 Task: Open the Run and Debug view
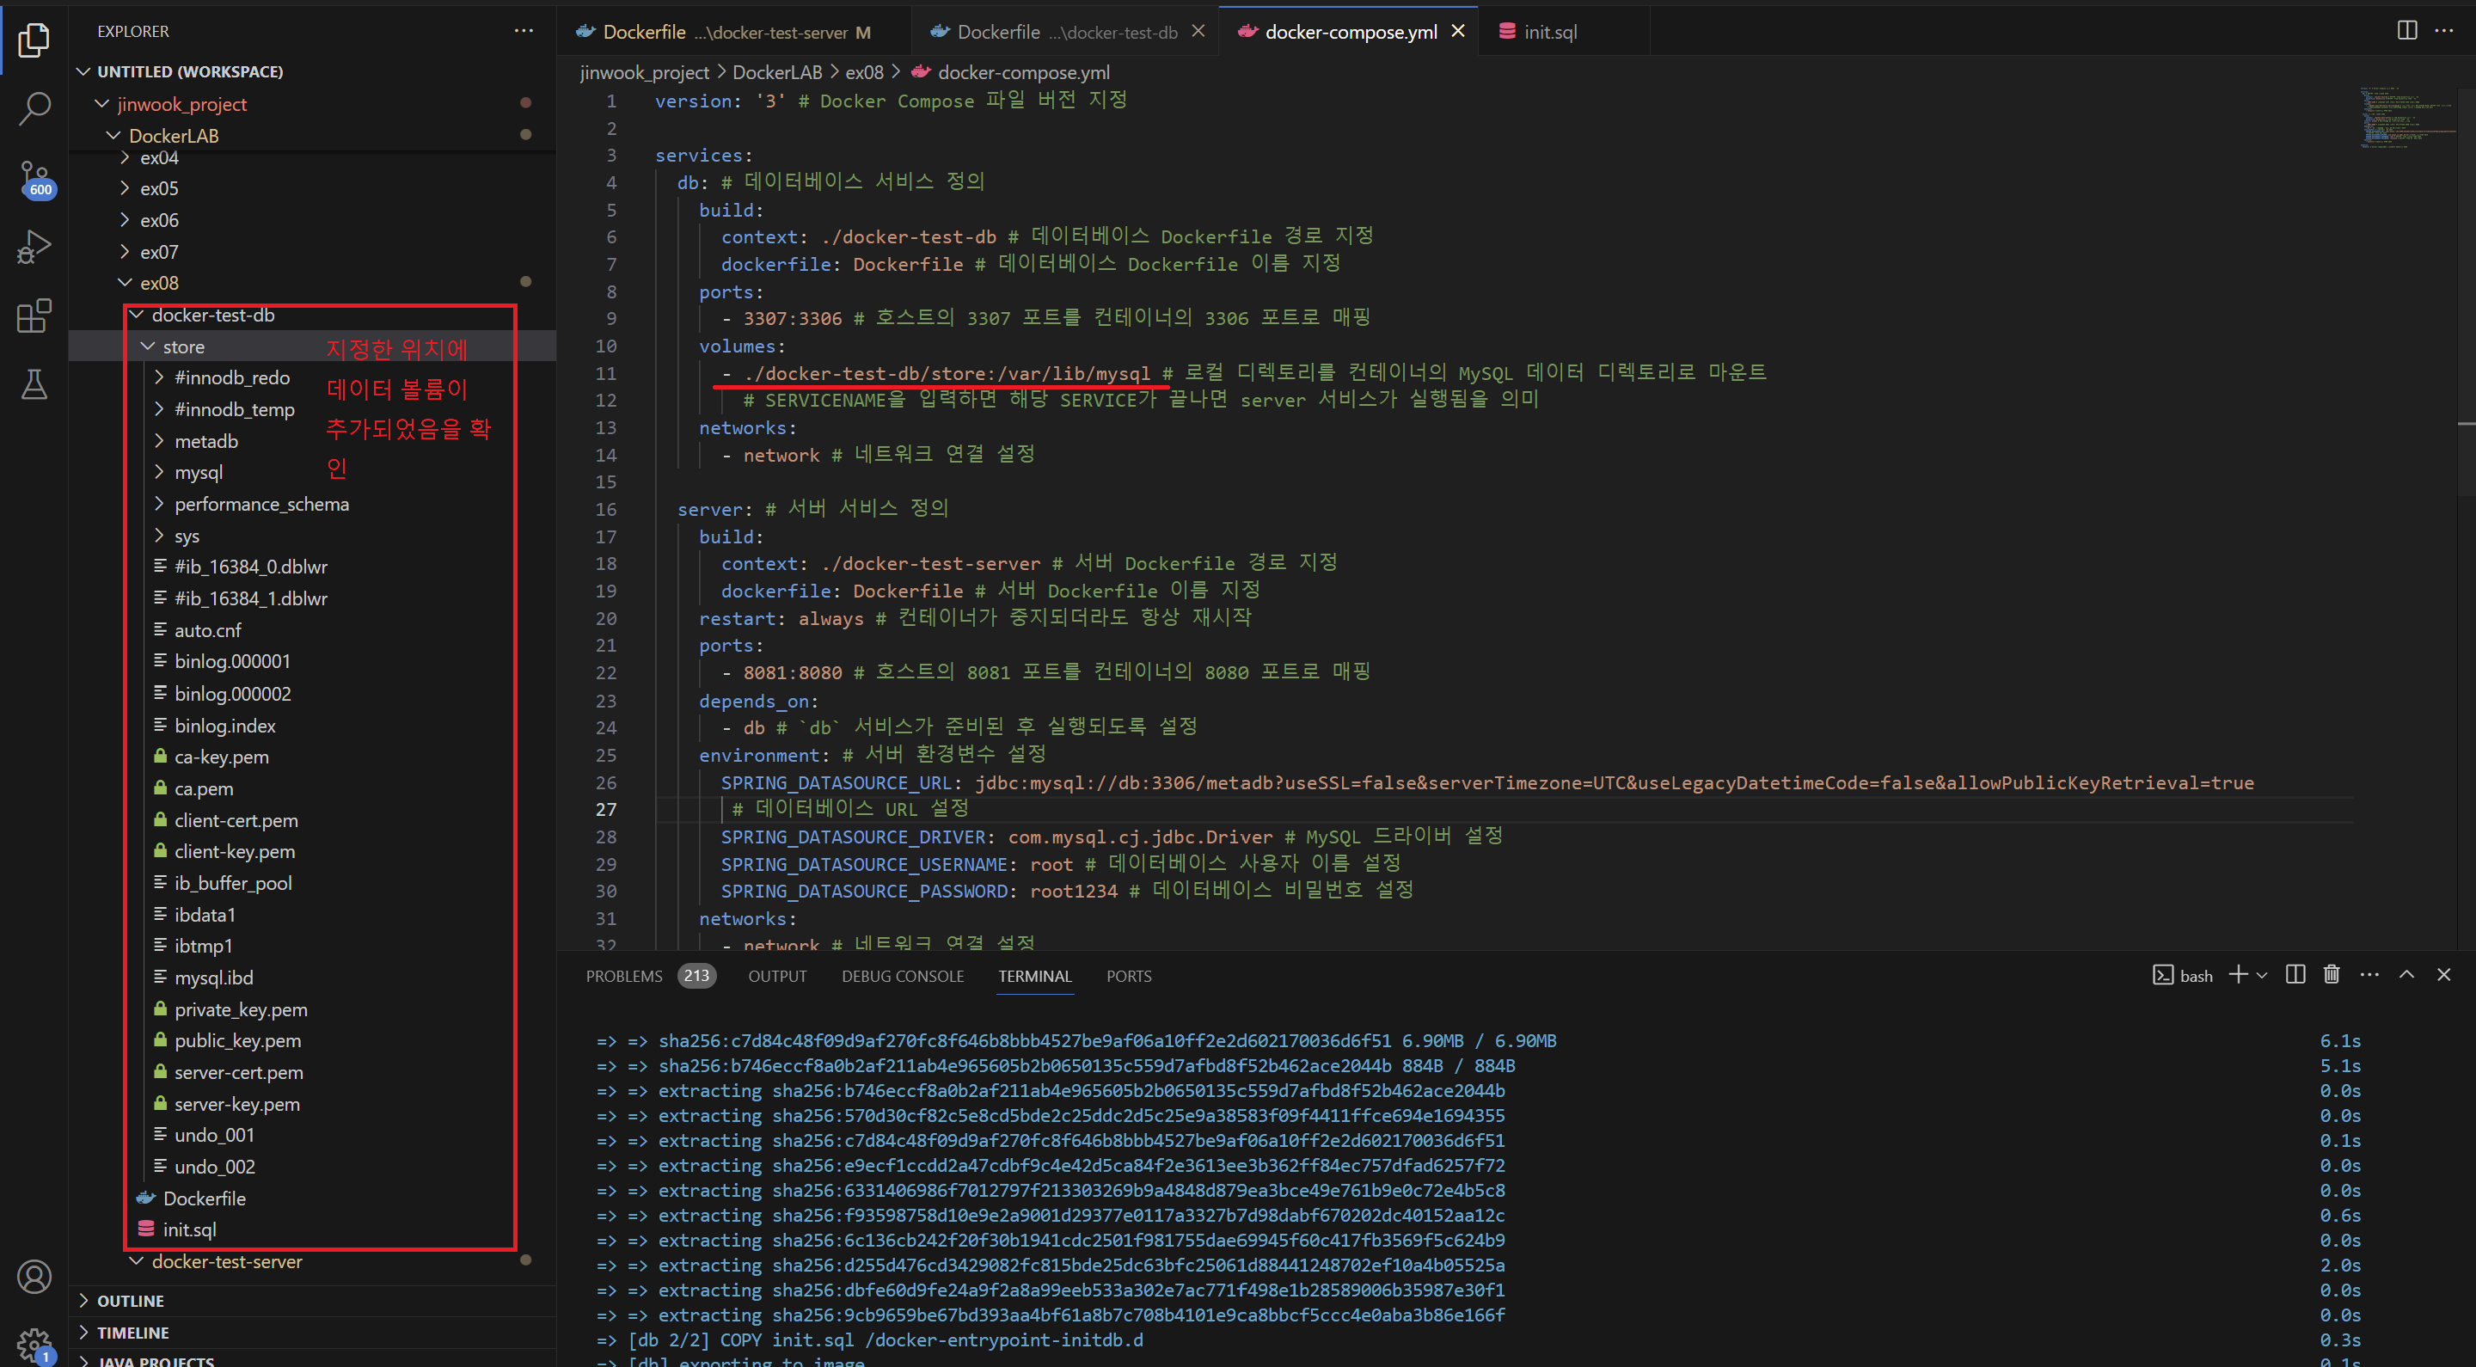pos(34,247)
